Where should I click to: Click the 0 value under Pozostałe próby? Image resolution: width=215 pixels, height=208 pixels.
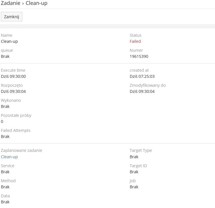point(2,122)
